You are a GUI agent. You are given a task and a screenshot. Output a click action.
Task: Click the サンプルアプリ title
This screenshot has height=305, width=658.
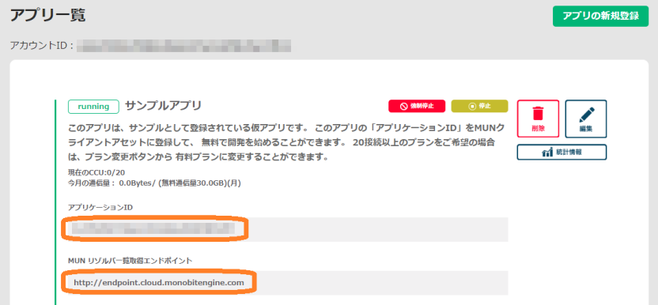pos(163,106)
